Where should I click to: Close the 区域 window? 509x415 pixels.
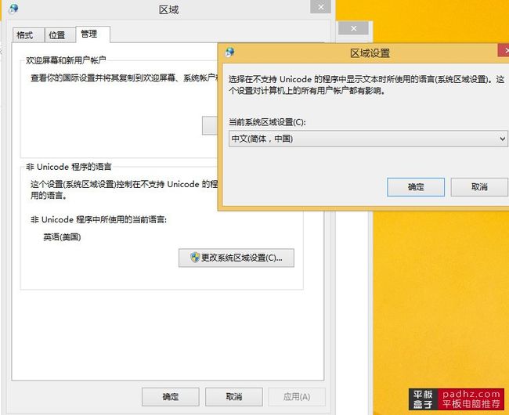[321, 7]
